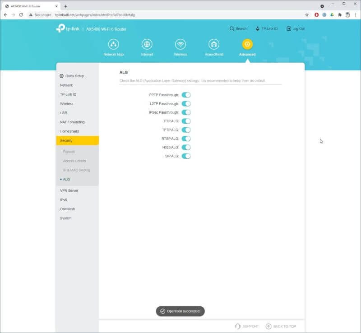This screenshot has height=333, width=361.
Task: Click the Support link in footer
Action: [x=247, y=326]
